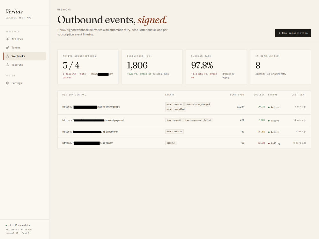319x239 pixels.
Task: Click the API Docs book icon
Action: pos(8,39)
